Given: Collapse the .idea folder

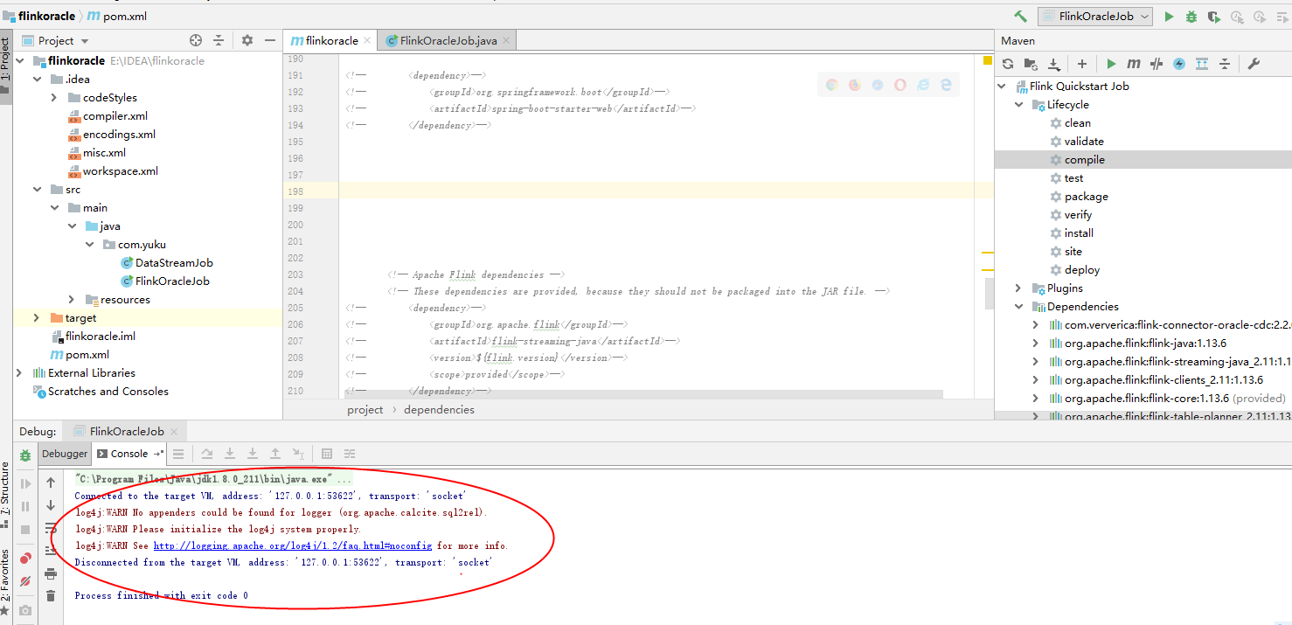Looking at the screenshot, I should [37, 80].
